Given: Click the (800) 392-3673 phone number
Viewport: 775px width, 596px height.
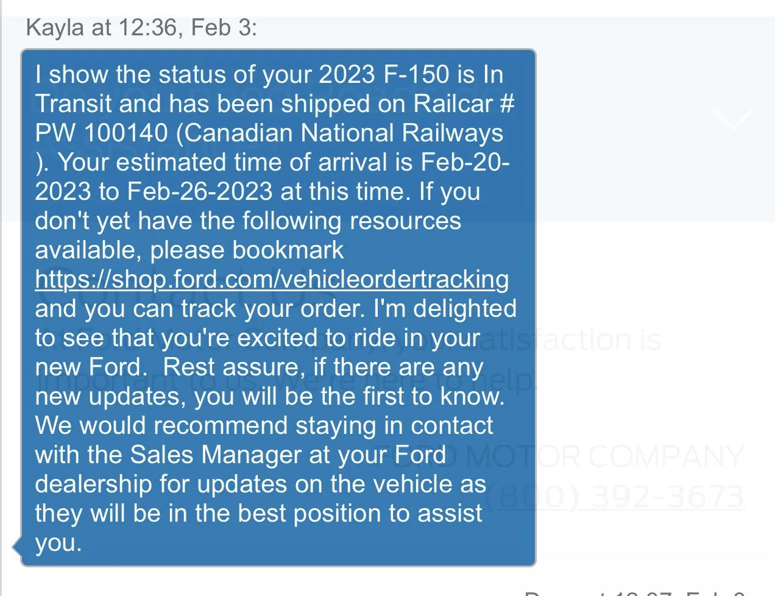Looking at the screenshot, I should pyautogui.click(x=615, y=497).
